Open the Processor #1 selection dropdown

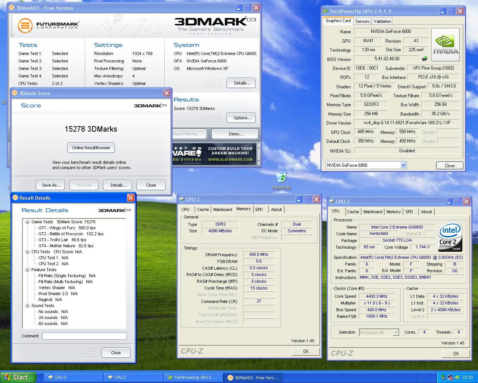396,332
